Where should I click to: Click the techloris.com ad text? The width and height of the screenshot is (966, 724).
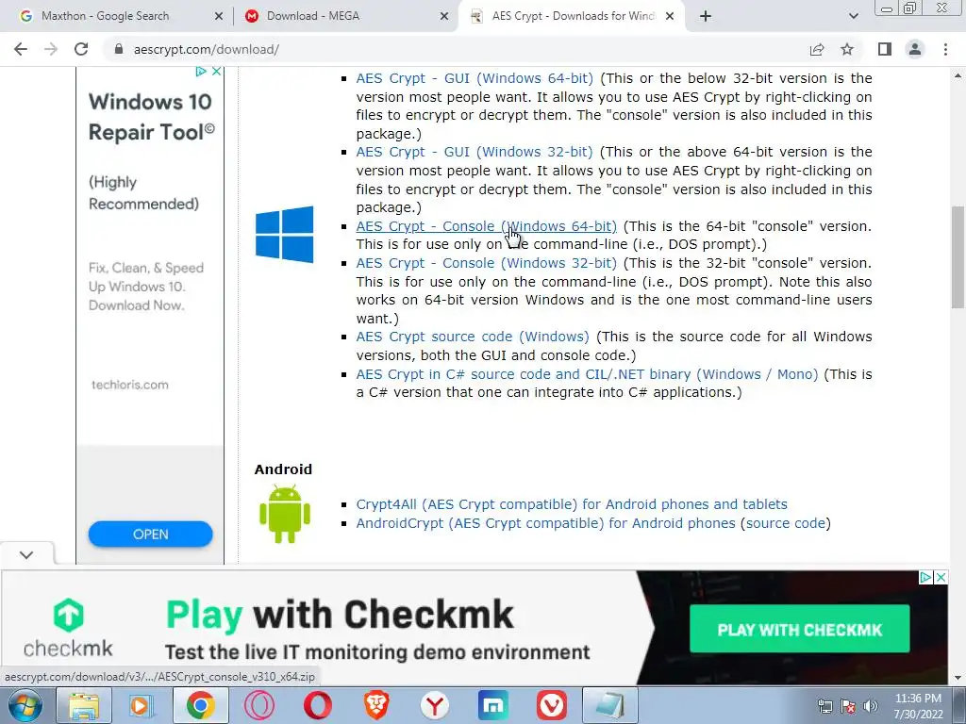tap(130, 385)
